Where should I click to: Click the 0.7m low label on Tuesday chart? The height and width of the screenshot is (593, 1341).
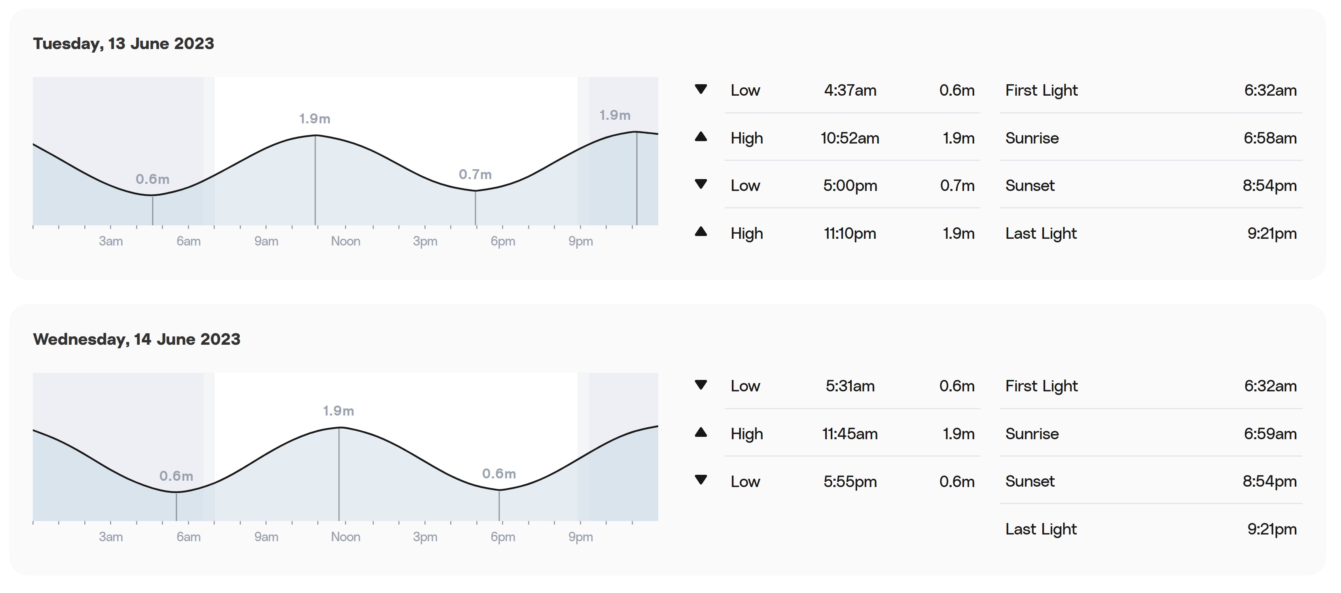pyautogui.click(x=475, y=174)
